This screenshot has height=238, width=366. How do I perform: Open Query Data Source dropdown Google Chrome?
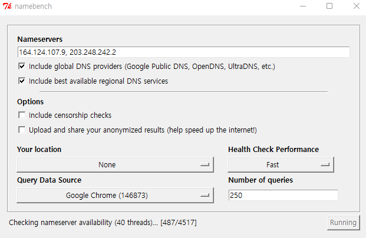coord(115,196)
